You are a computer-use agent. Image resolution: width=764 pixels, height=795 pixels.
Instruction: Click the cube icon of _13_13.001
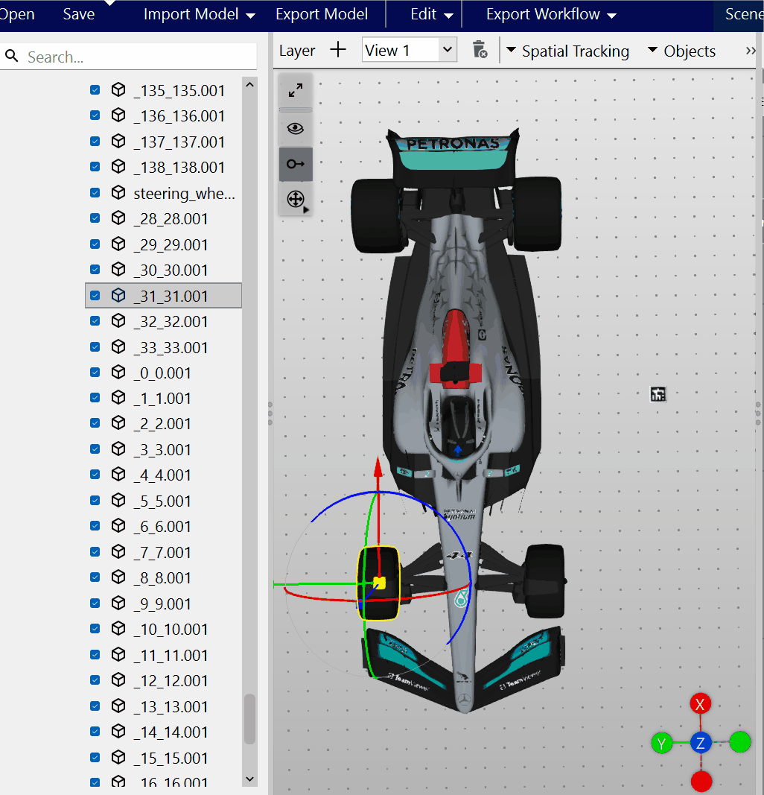118,706
